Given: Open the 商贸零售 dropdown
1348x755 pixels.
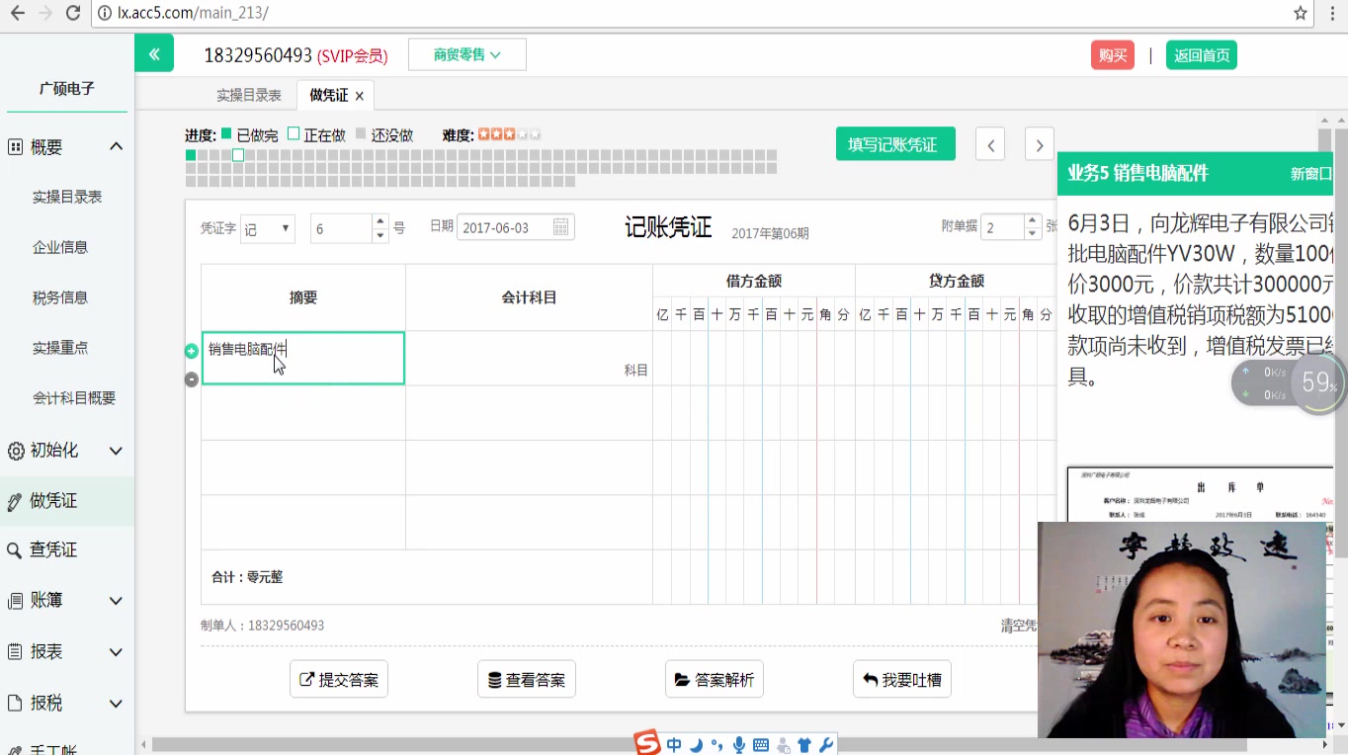Looking at the screenshot, I should tap(466, 54).
